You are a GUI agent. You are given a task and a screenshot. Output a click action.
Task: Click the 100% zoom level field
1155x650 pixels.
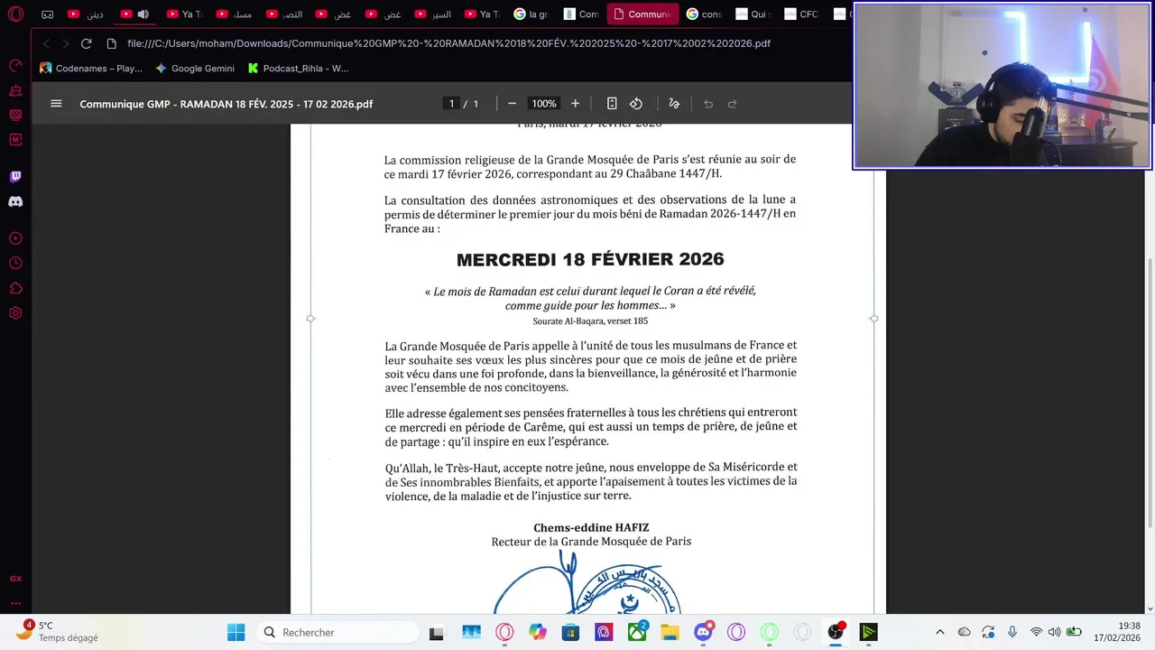point(543,104)
